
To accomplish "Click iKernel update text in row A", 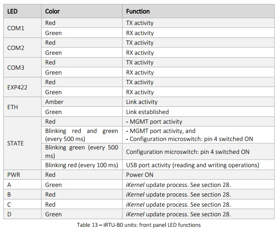I will pos(178,185).
